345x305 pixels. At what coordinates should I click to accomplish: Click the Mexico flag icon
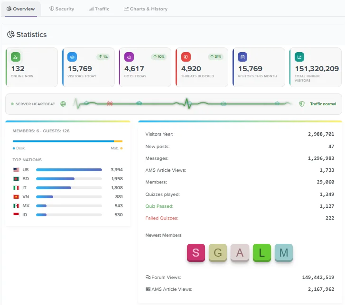[x=16, y=206]
